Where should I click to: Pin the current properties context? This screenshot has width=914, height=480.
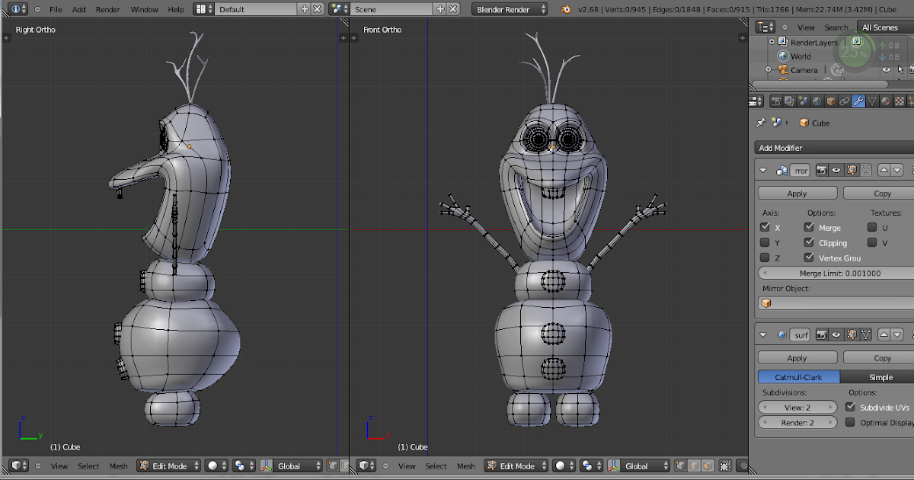762,121
